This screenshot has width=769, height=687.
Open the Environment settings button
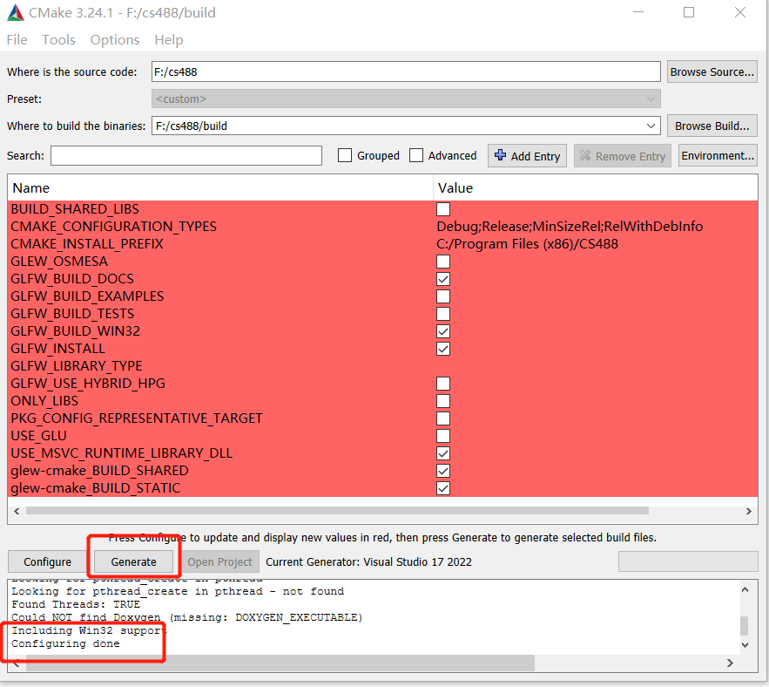click(x=718, y=156)
